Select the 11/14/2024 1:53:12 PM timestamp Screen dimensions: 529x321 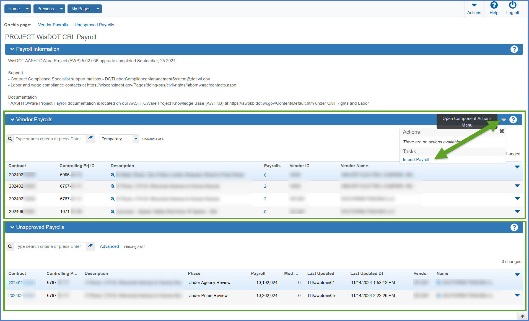tap(373, 283)
